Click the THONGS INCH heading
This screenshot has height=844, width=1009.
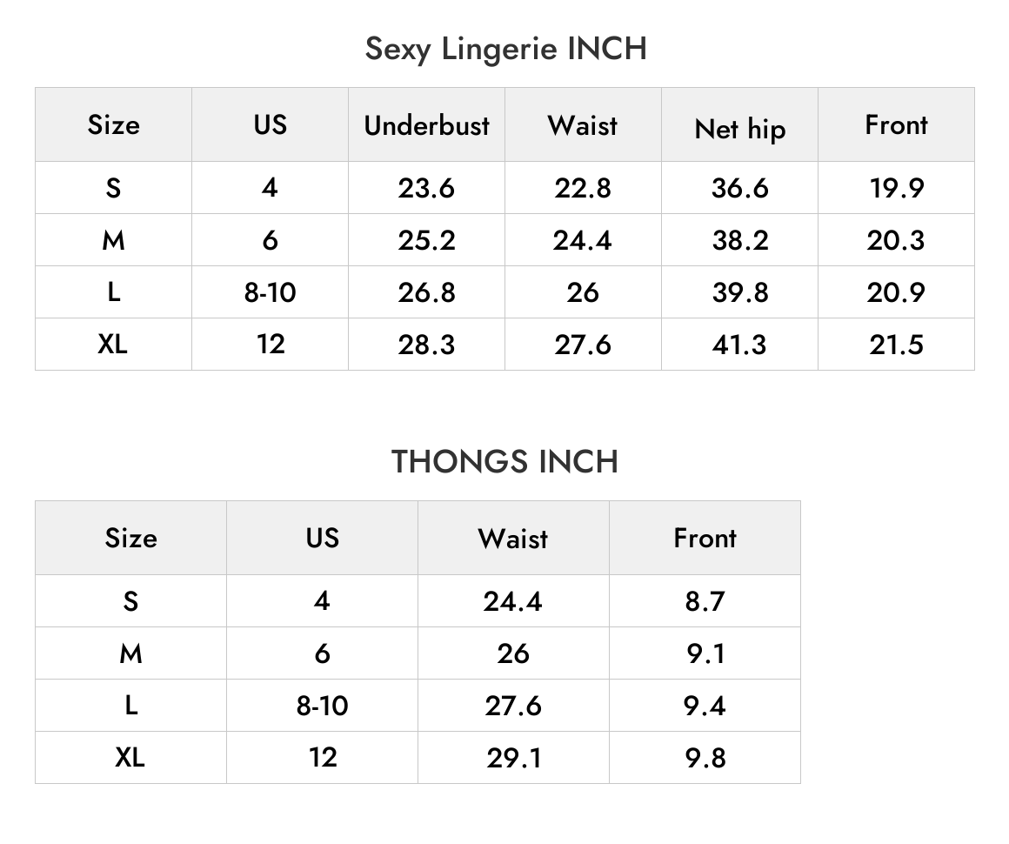[504, 462]
